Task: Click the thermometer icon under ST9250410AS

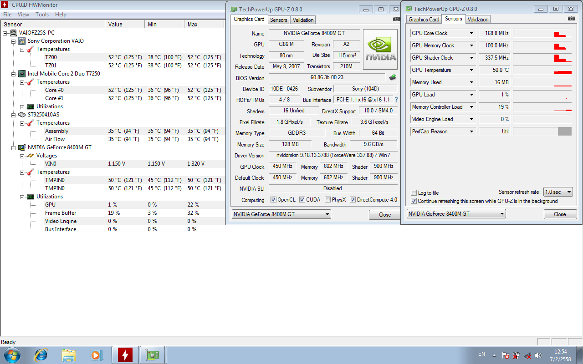Action: coord(31,123)
